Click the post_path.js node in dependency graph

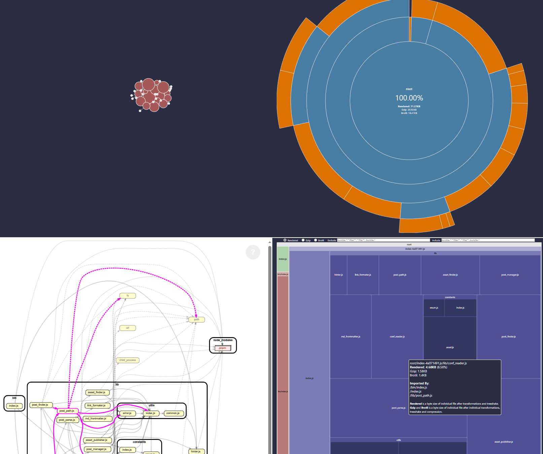point(68,411)
